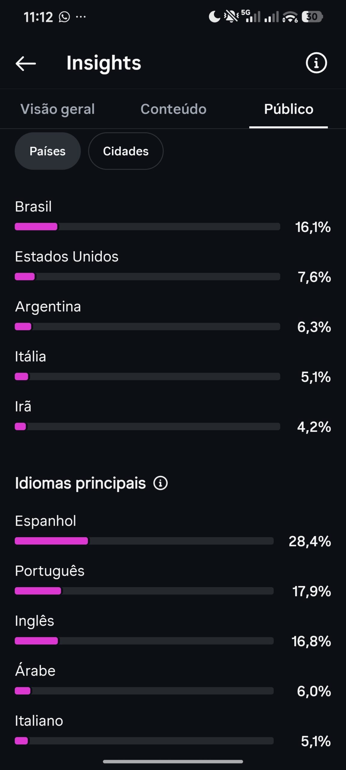Tap the WhatsApp notification icon
Viewport: 346px width, 770px height.
(x=64, y=17)
